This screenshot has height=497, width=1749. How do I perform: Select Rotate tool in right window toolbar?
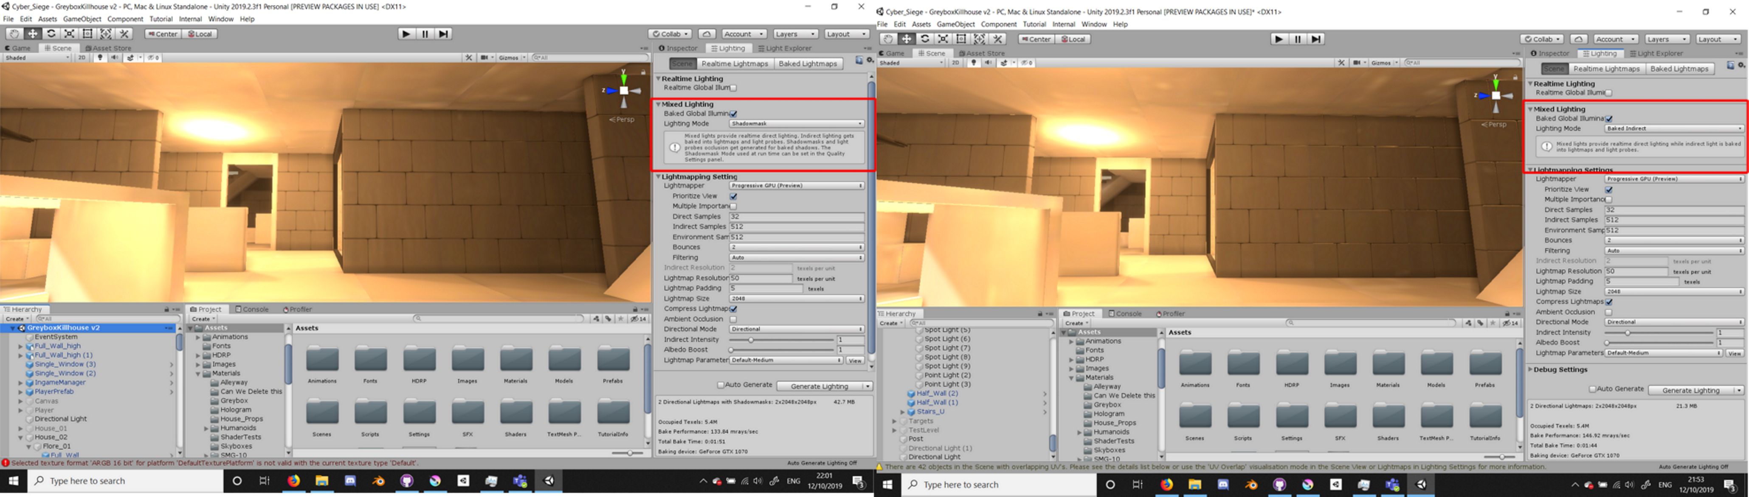pyautogui.click(x=925, y=39)
